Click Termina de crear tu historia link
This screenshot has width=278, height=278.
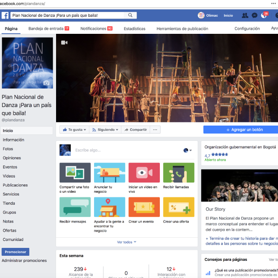pyautogui.click(x=242, y=241)
